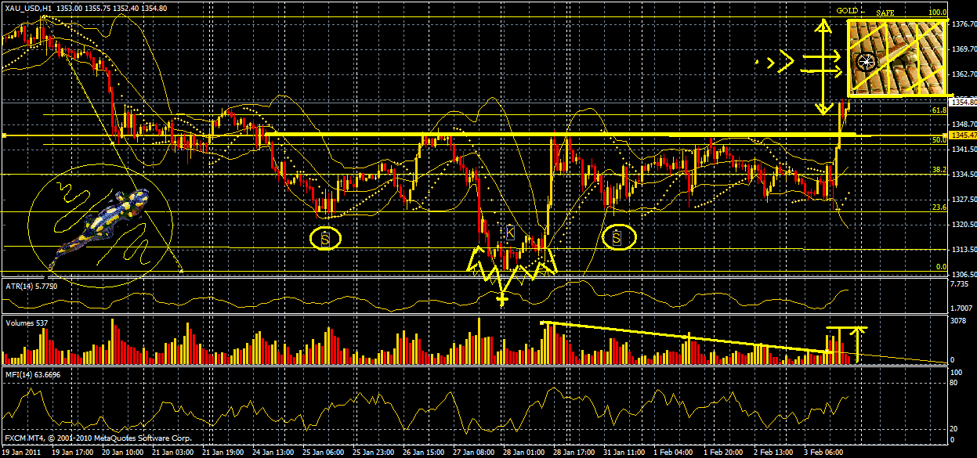977x458 pixels.
Task: Click the horizontal arrow pointing at the gold image
Action: (821, 56)
